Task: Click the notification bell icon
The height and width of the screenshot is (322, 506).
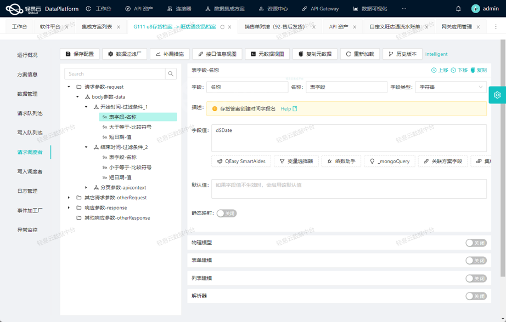Action: tap(458, 9)
